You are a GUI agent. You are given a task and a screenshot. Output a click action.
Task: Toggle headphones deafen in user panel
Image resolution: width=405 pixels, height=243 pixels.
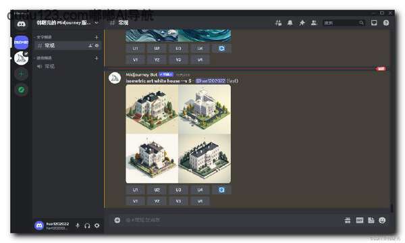click(87, 225)
